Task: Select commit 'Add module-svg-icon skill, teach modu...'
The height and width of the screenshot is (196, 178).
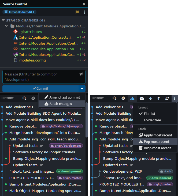Action: pos(45,139)
